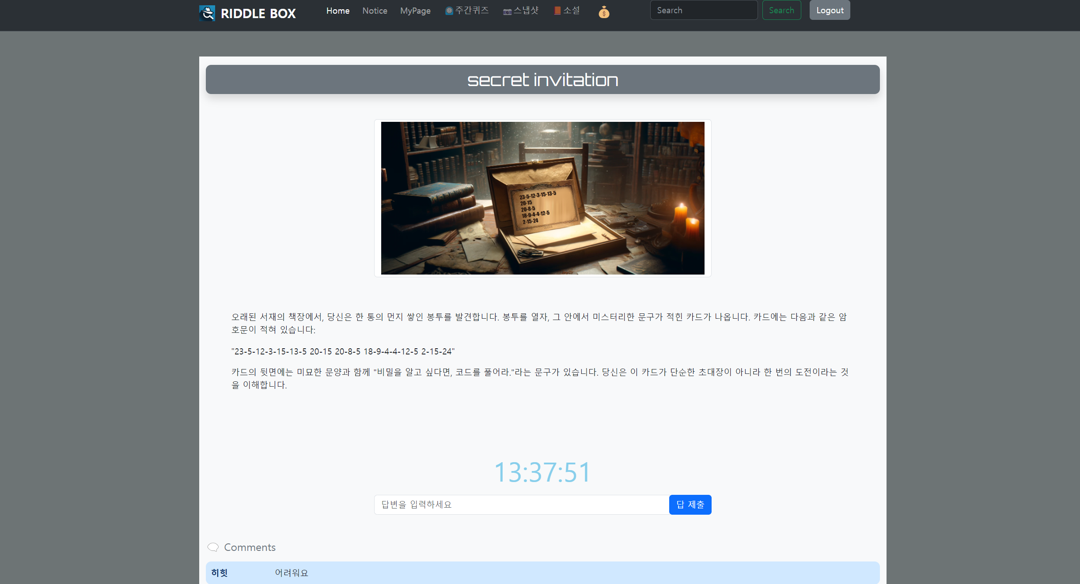This screenshot has width=1080, height=584.
Task: Open the 소설 menu link
Action: tap(571, 11)
